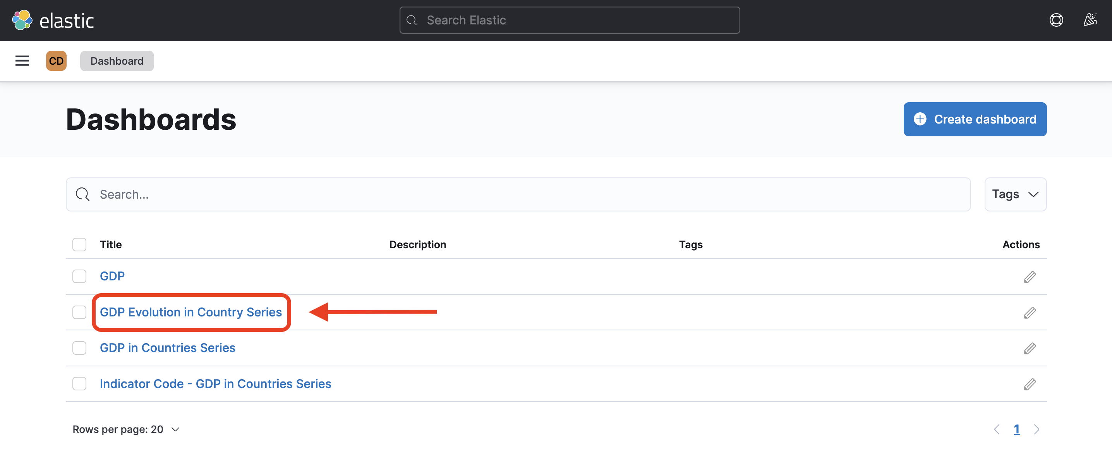Click the Actions column header
Viewport: 1112px width, 457px height.
[1021, 244]
